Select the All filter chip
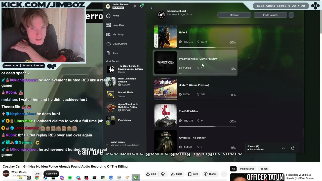Viewport: 322px width, 181px height. (233, 169)
